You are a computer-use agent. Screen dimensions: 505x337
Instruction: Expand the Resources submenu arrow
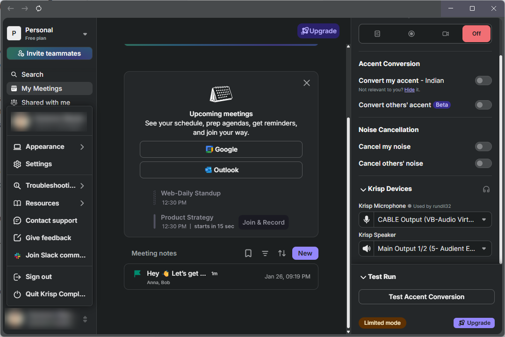(82, 203)
